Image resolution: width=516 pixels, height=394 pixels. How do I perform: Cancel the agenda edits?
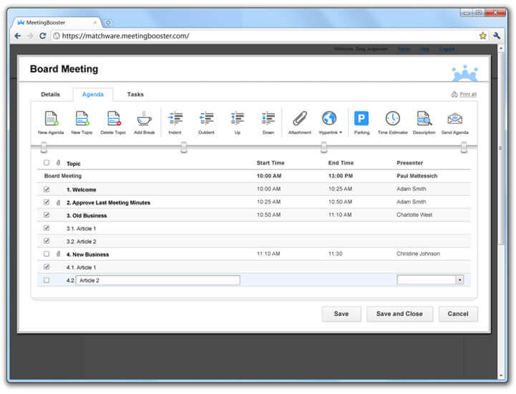pyautogui.click(x=458, y=314)
